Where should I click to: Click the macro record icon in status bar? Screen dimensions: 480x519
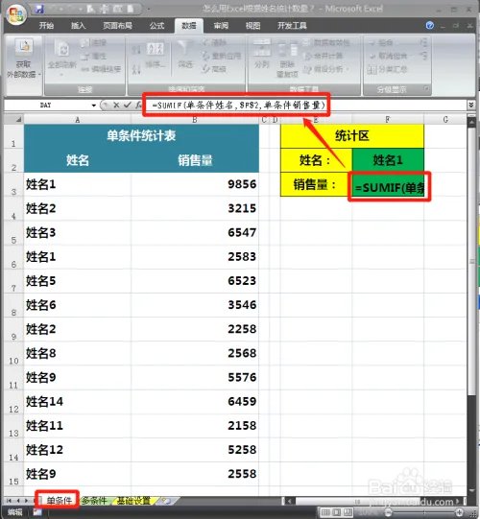click(x=37, y=512)
